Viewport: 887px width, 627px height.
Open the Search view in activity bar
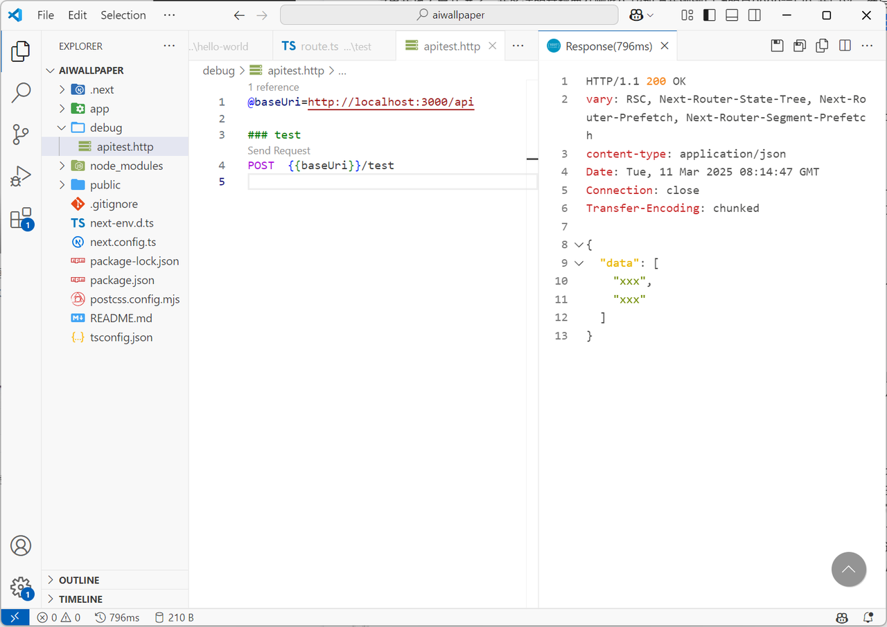[21, 92]
